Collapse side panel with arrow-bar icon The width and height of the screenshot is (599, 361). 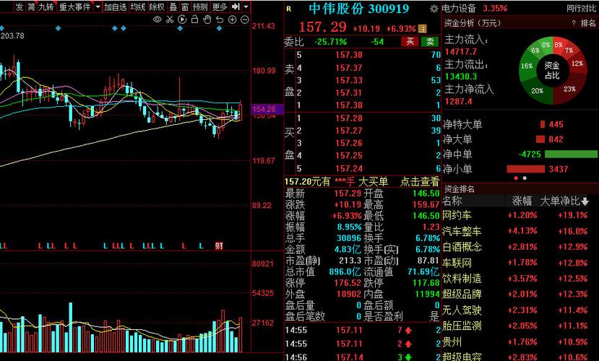pos(236,6)
